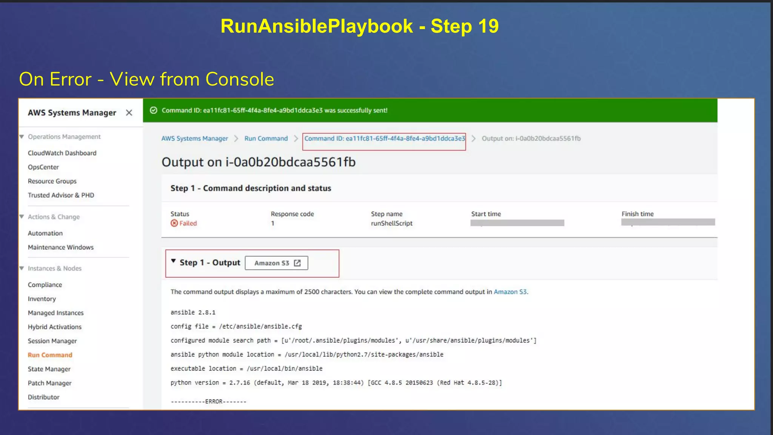Viewport: 773px width, 435px height.
Task: Click 'Step 1 - Command description and status' header
Action: [251, 188]
